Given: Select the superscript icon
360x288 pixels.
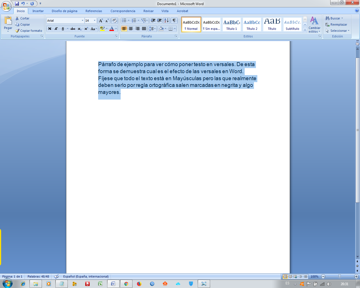Looking at the screenshot, I should tap(86, 29).
